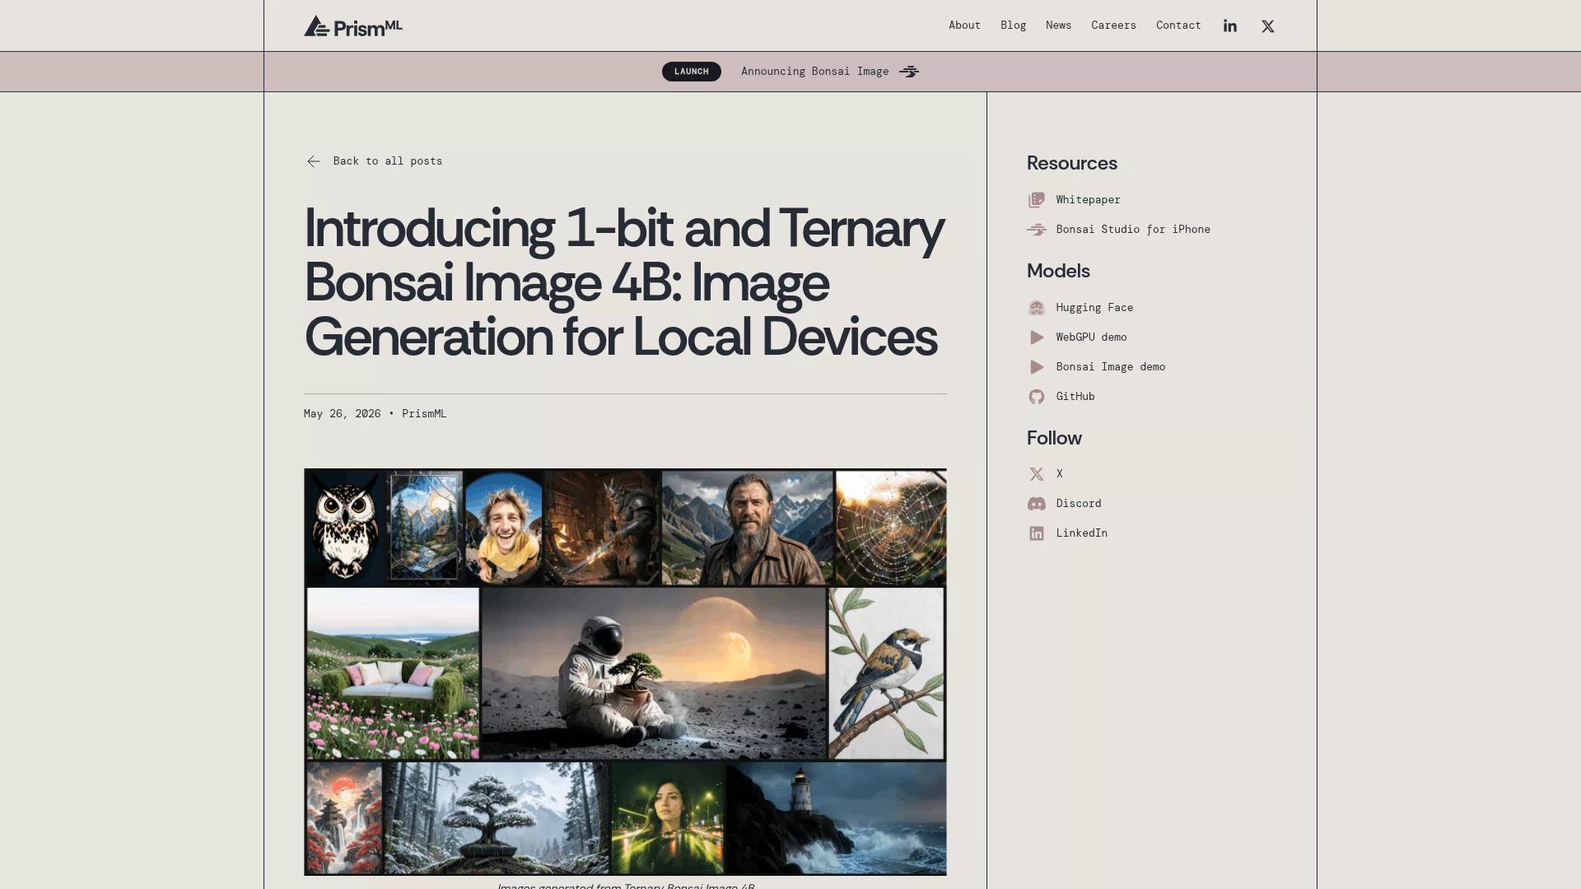Open the LinkedIn text link under Follow
The width and height of the screenshot is (1581, 889).
[x=1082, y=533]
